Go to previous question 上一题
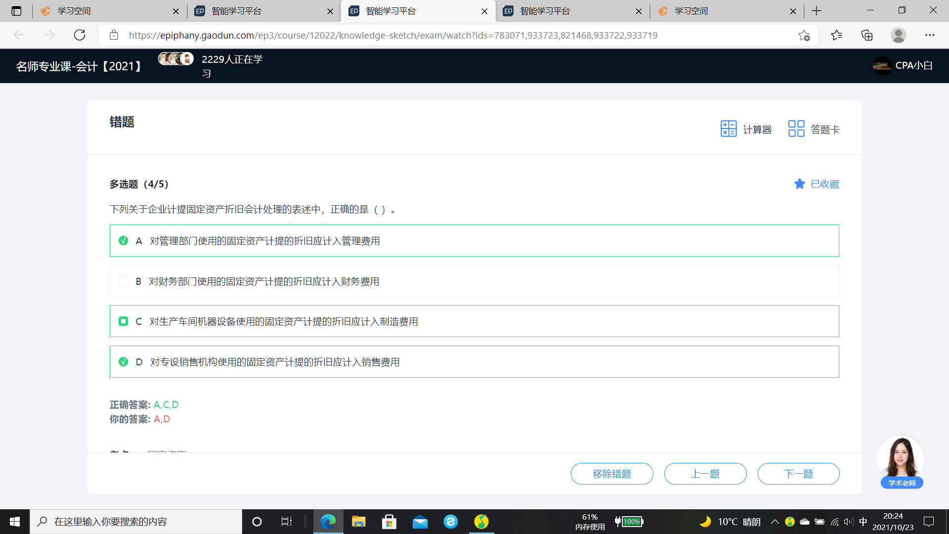The image size is (949, 534). coord(705,474)
